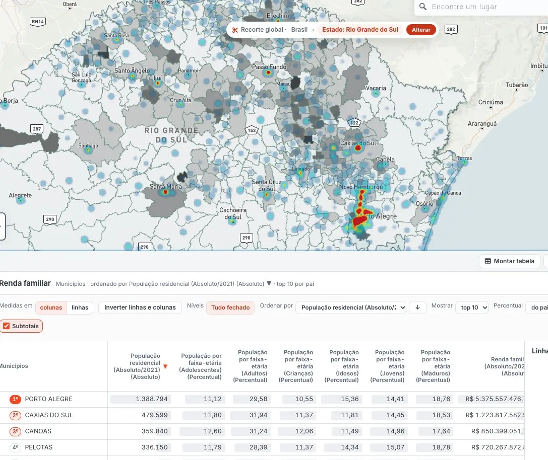
Task: Click the Alterar button
Action: [421, 30]
